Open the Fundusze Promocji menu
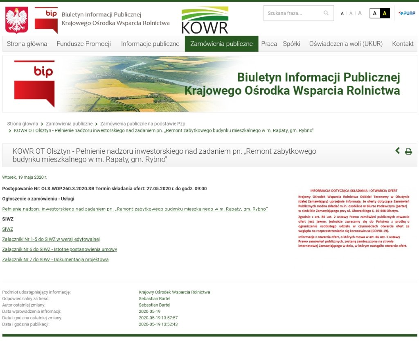Viewport: 419px width, 346px height. pos(83,44)
